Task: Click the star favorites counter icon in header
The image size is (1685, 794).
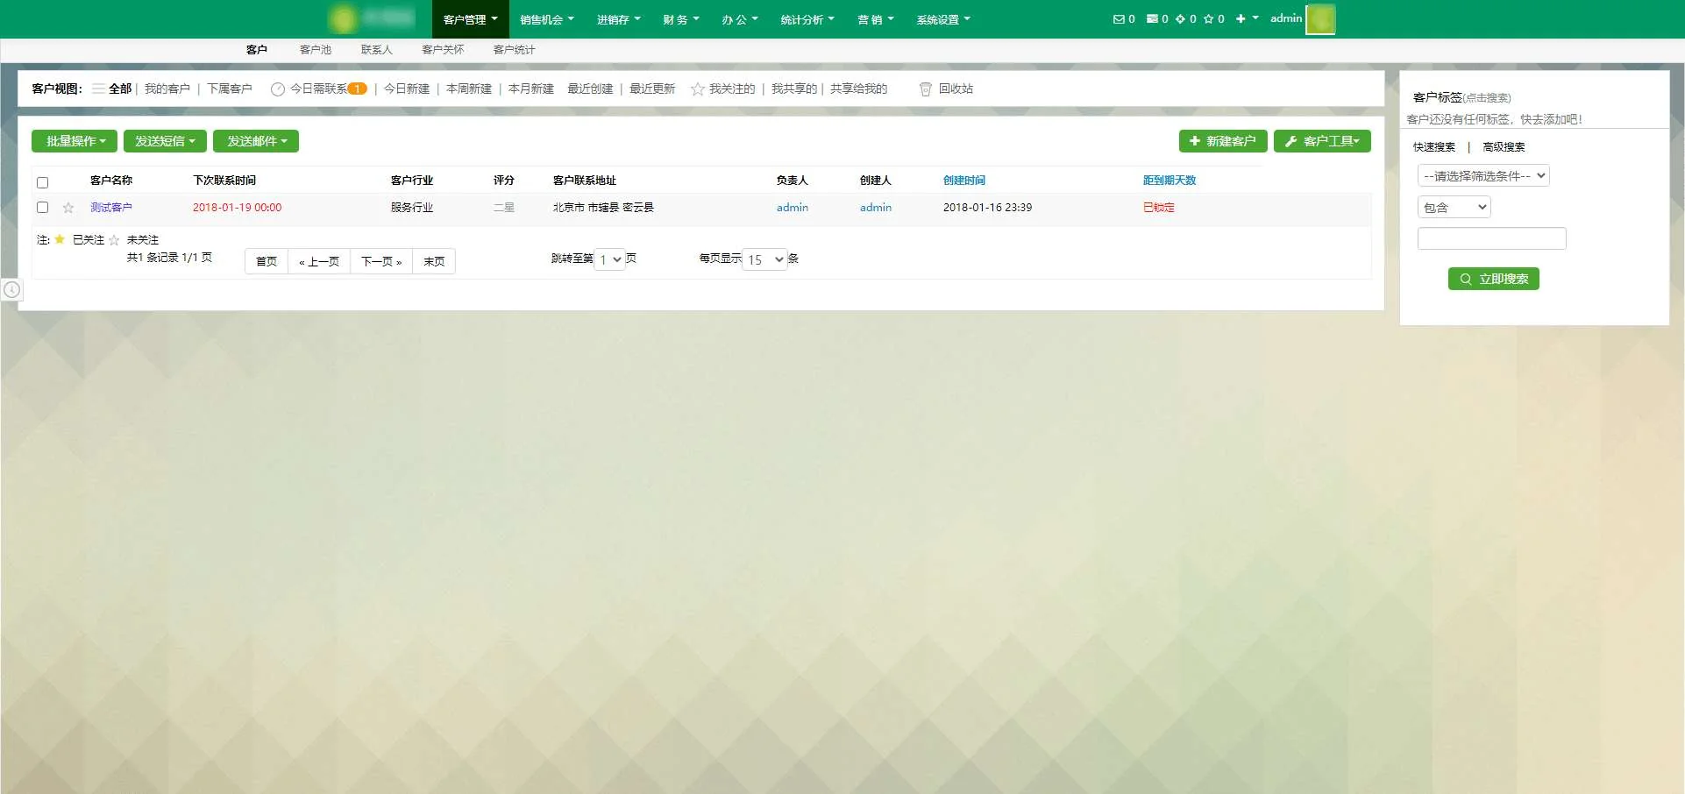Action: pos(1208,18)
